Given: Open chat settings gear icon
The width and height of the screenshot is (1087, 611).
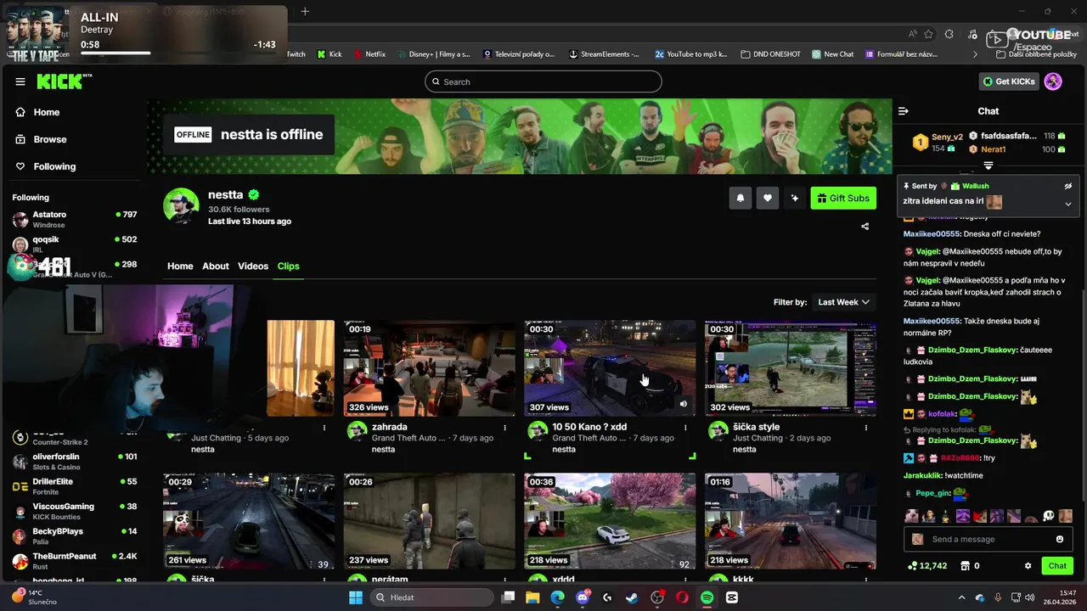Looking at the screenshot, I should coord(1028,566).
